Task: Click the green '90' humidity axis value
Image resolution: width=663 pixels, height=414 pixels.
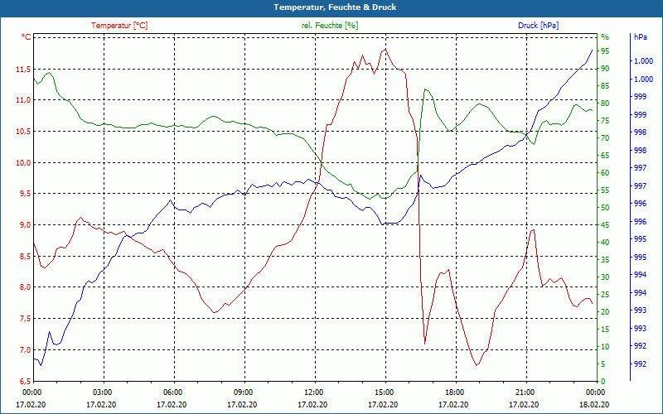Action: pyautogui.click(x=605, y=69)
